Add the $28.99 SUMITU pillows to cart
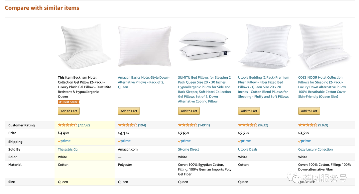359x194 pixels. 189,111
